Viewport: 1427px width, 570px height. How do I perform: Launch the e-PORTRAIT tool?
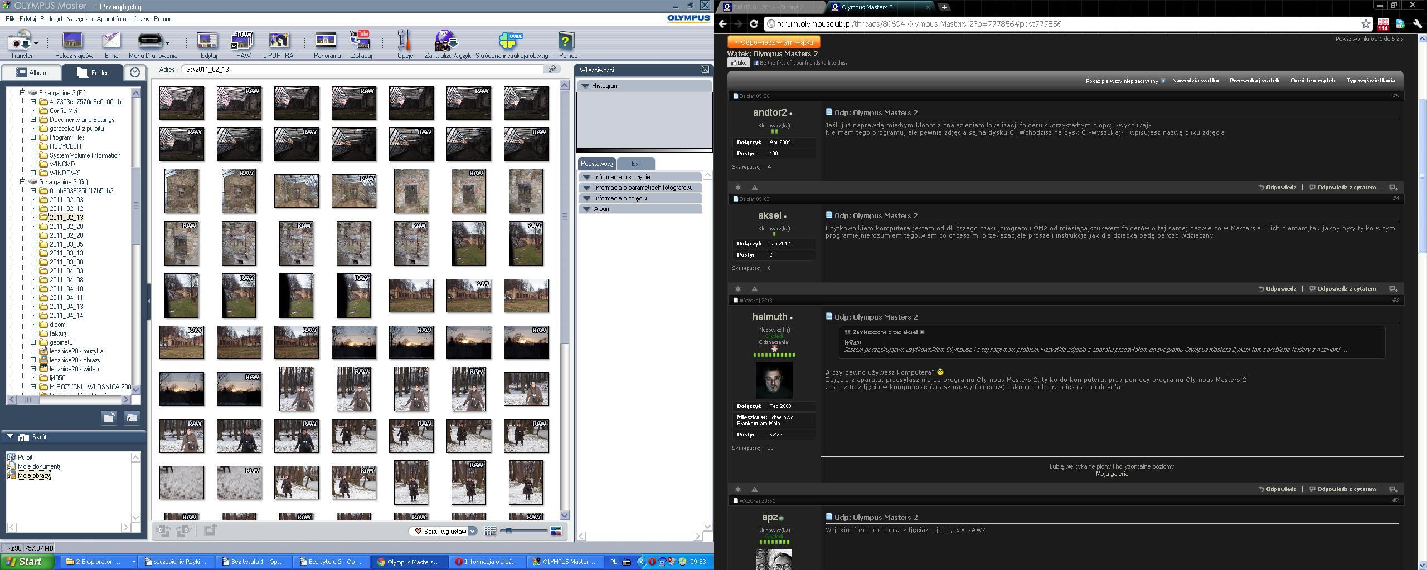coord(280,44)
